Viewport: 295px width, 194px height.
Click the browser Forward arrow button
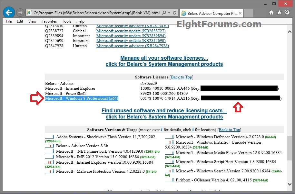click(x=20, y=13)
